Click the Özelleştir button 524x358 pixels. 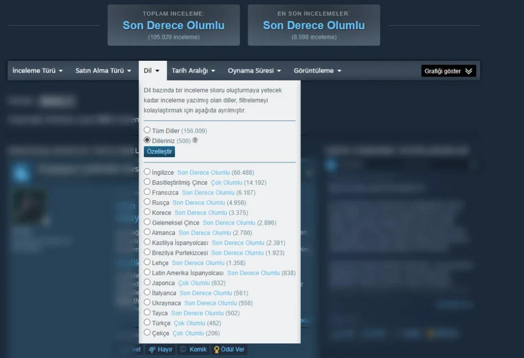tap(160, 152)
